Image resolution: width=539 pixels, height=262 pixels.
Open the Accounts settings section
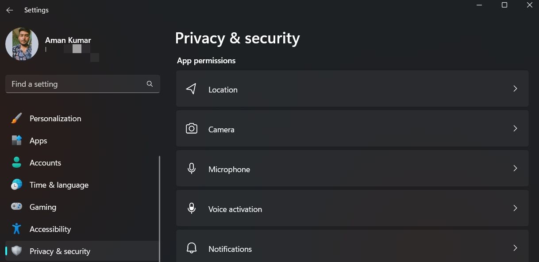coord(45,163)
